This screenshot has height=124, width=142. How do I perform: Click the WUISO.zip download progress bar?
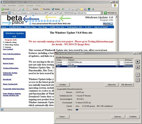(x=106, y=110)
